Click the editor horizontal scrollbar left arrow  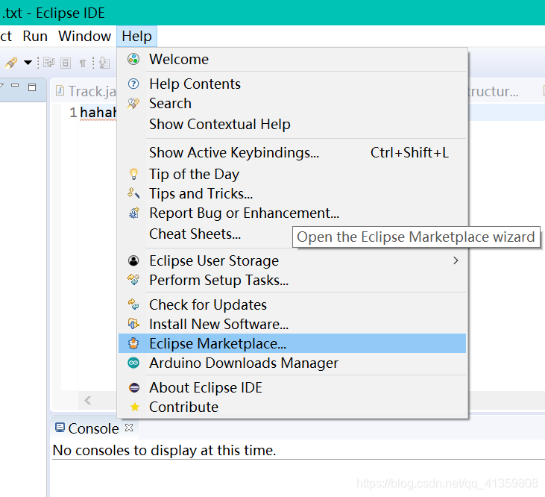87,400
